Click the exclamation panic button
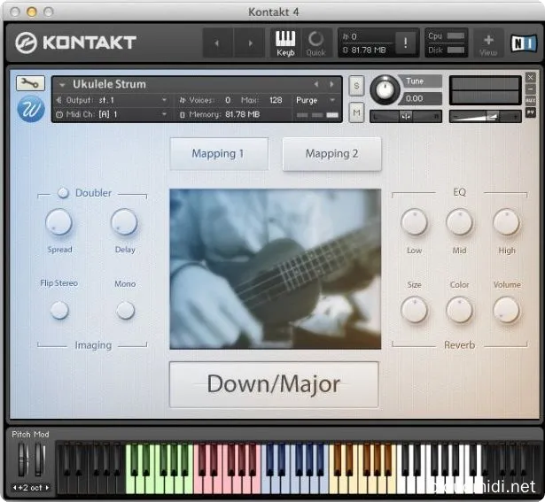The image size is (545, 502). click(407, 42)
